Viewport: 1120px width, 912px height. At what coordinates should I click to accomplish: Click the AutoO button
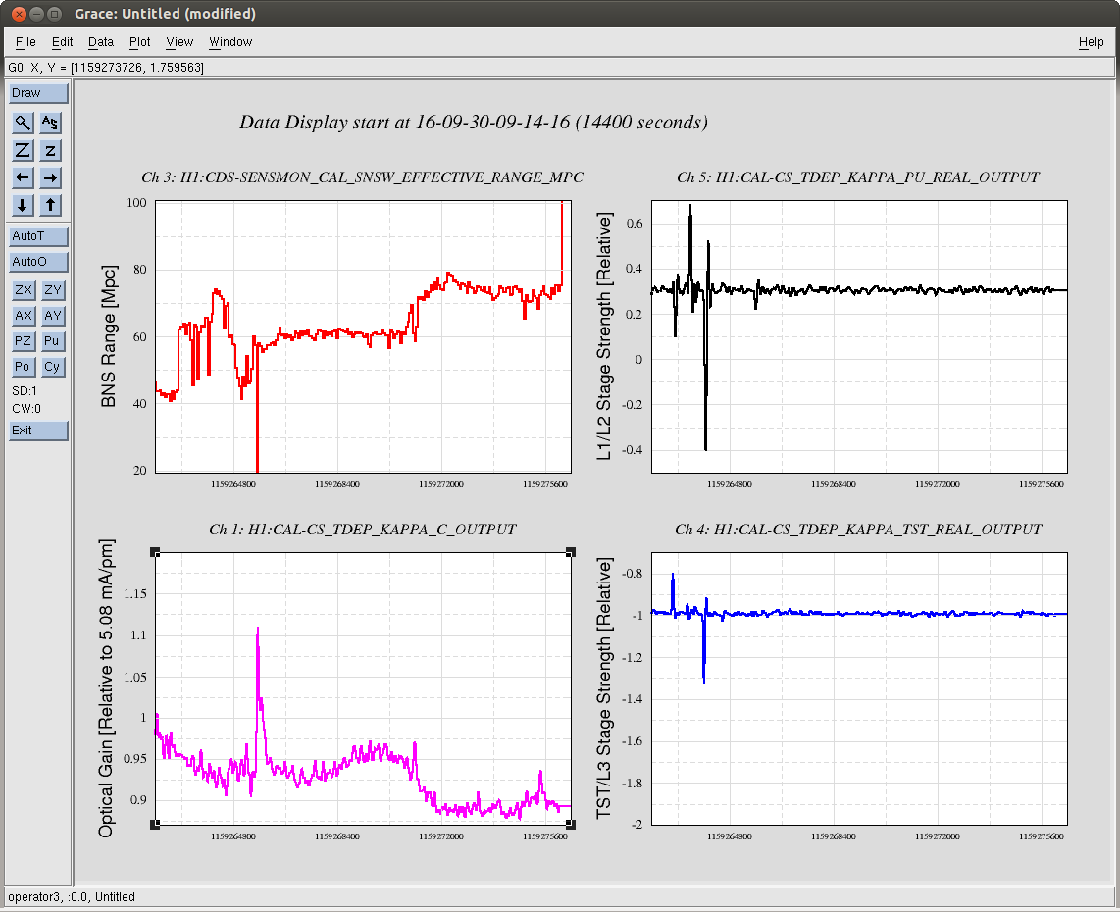pyautogui.click(x=38, y=262)
